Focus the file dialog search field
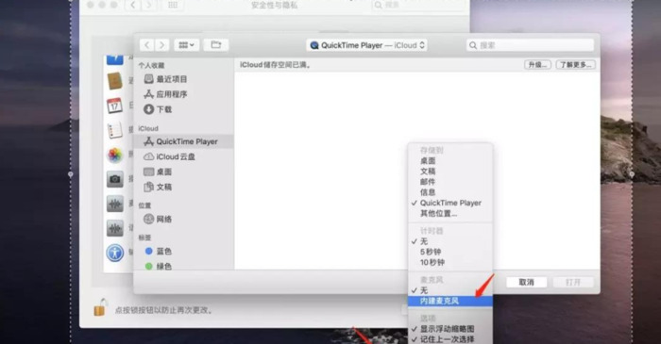Image resolution: width=661 pixels, height=344 pixels. (531, 45)
